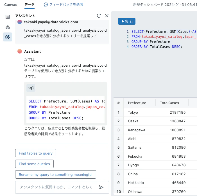
Task: Click editor line 2 FROM clause
Action: 164,37
